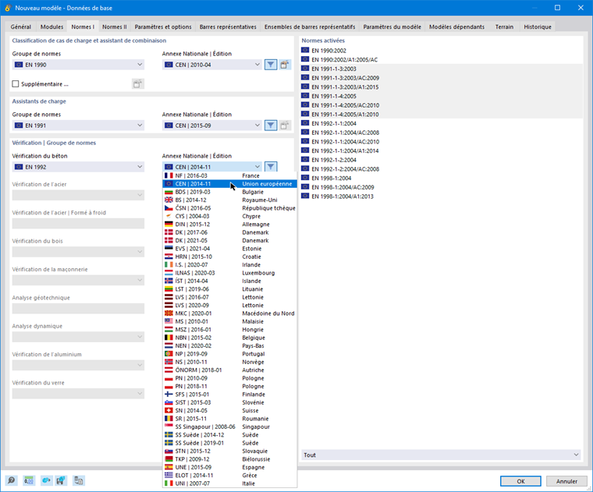Viewport: 593px width, 492px height.
Task: Click the filter icon next to CEN | 2014-11
Action: 271,167
